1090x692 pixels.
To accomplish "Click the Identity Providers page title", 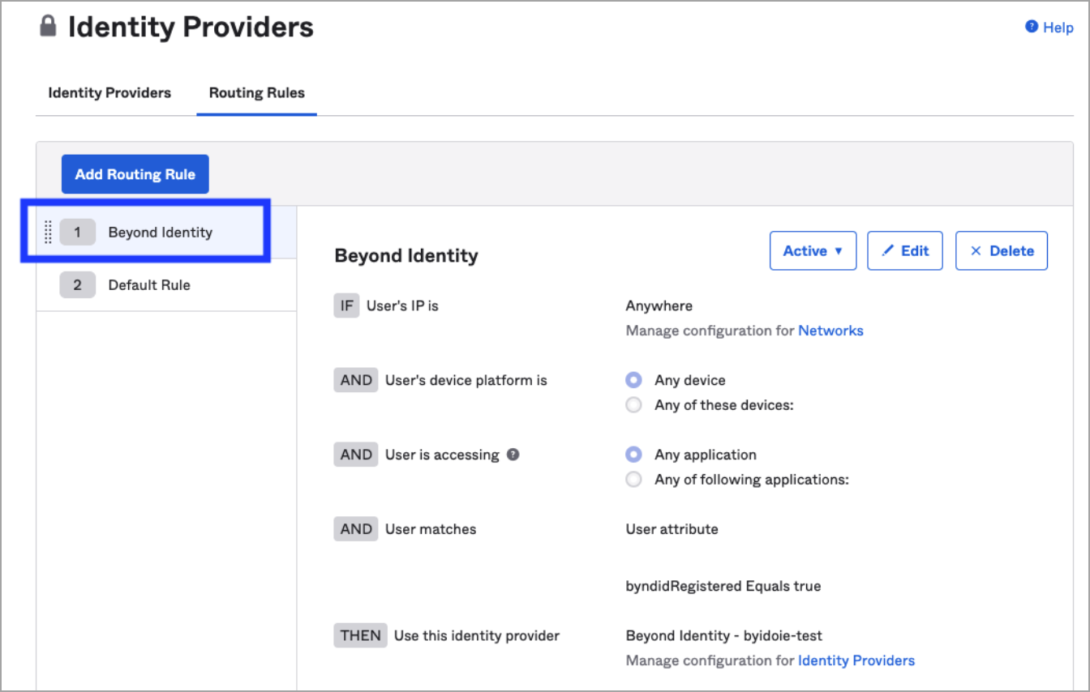I will [x=191, y=27].
